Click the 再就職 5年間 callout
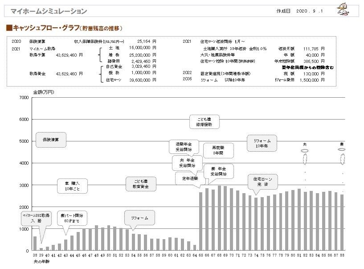The height and width of the screenshot is (269, 364). [218, 150]
